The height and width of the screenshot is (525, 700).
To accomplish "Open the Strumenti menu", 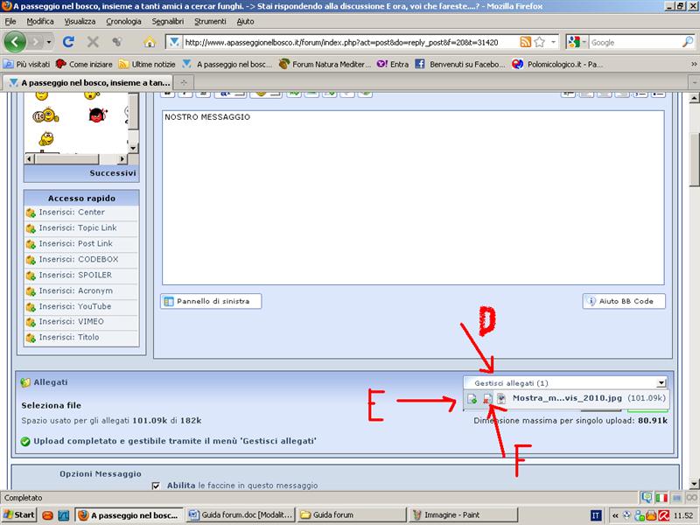I will point(210,21).
